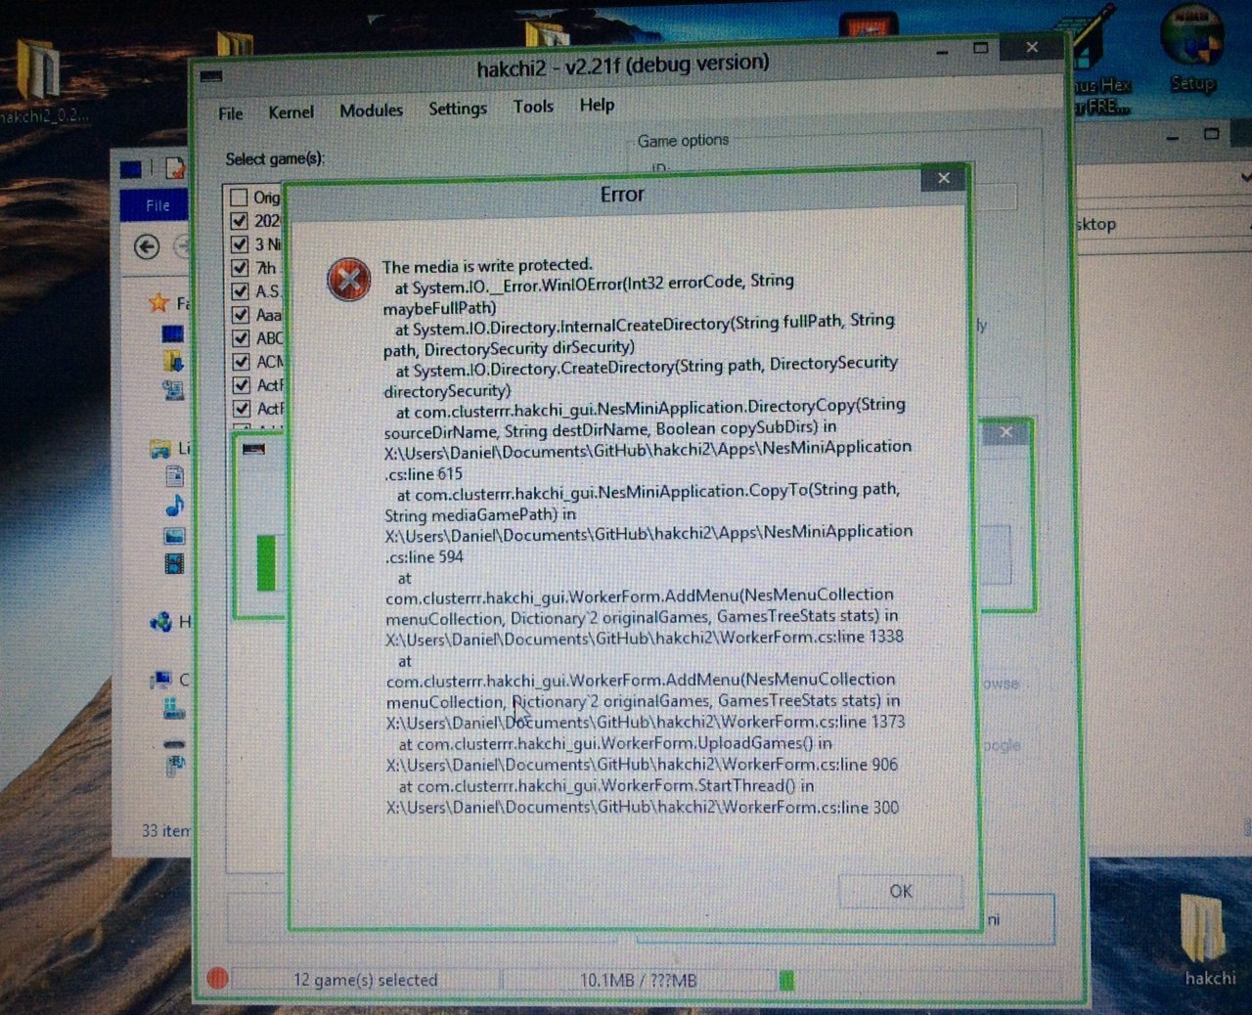Screen dimensions: 1252x1015
Task: Click the 'Select game(s):' label
Action: tap(275, 159)
